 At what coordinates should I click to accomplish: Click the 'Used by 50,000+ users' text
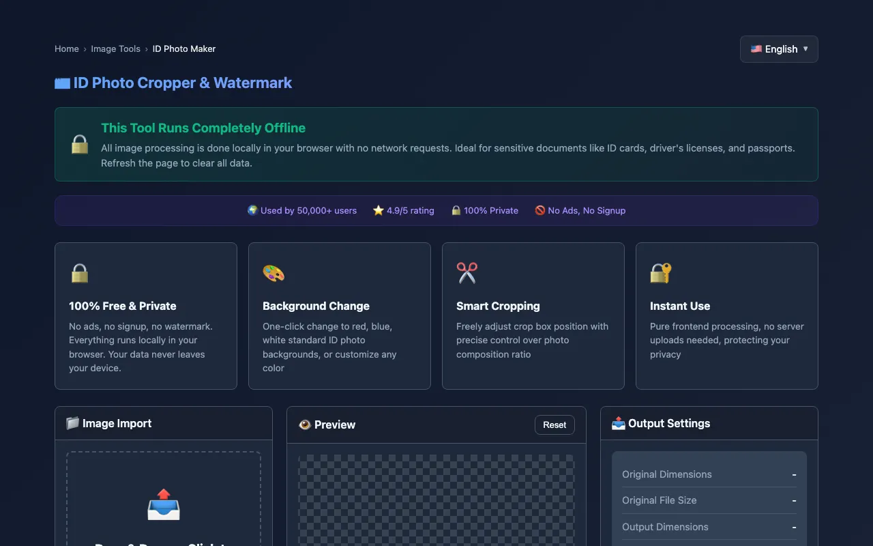pos(308,210)
